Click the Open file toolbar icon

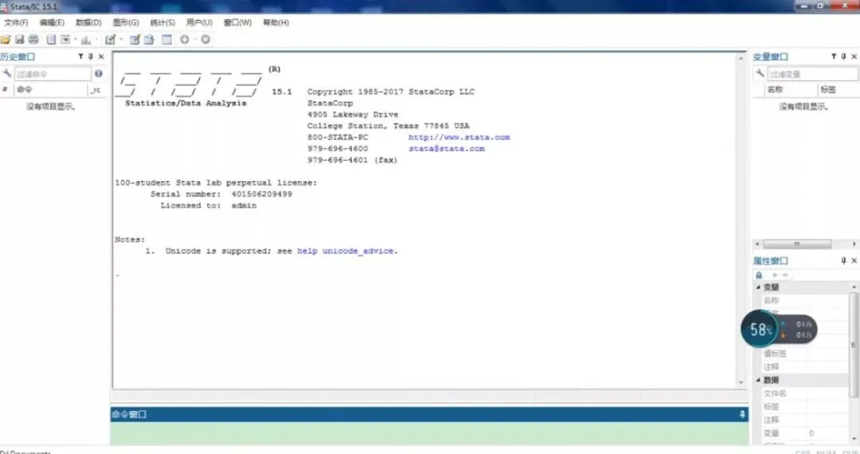click(x=6, y=40)
